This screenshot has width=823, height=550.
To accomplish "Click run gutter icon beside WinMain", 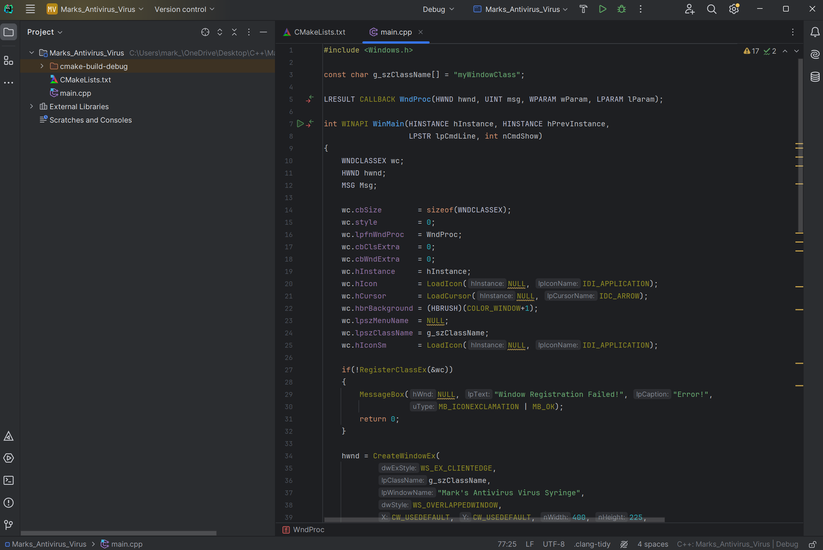I will point(300,124).
